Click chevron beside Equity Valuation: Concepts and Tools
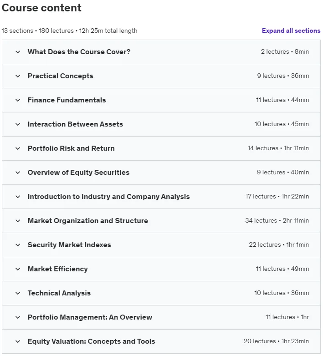The width and height of the screenshot is (323, 356). click(18, 341)
